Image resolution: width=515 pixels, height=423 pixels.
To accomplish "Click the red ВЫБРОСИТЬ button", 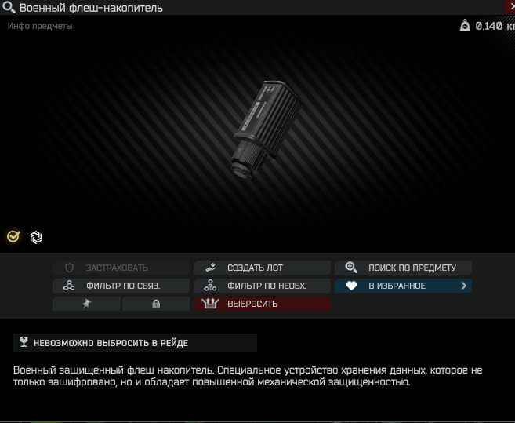I will (x=262, y=304).
